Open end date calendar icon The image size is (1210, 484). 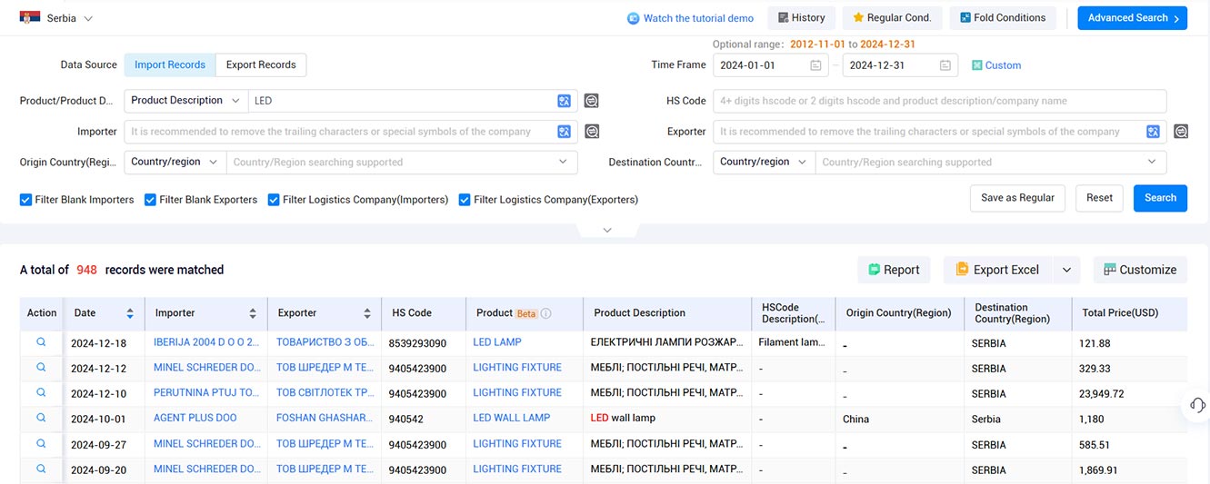pos(945,65)
